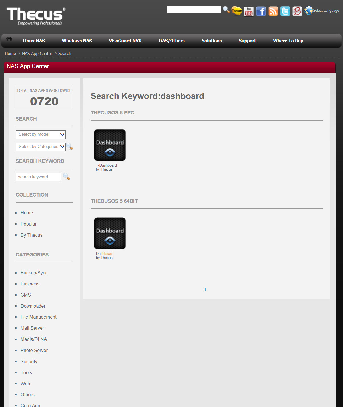Screen dimensions: 343x407
Task: Click magnifier beside search keyword field
Action: coord(67,177)
